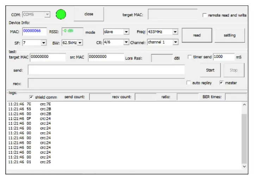This screenshot has height=179, width=256.
Task: Click the src MAC input field
Action: pyautogui.click(x=106, y=57)
